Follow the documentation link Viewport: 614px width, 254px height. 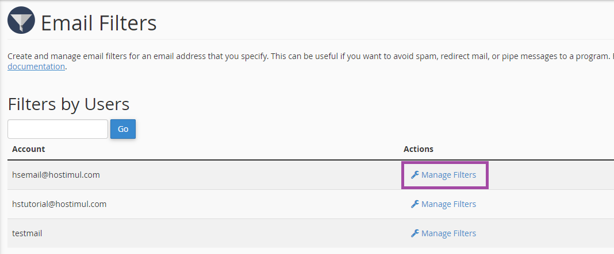(36, 67)
